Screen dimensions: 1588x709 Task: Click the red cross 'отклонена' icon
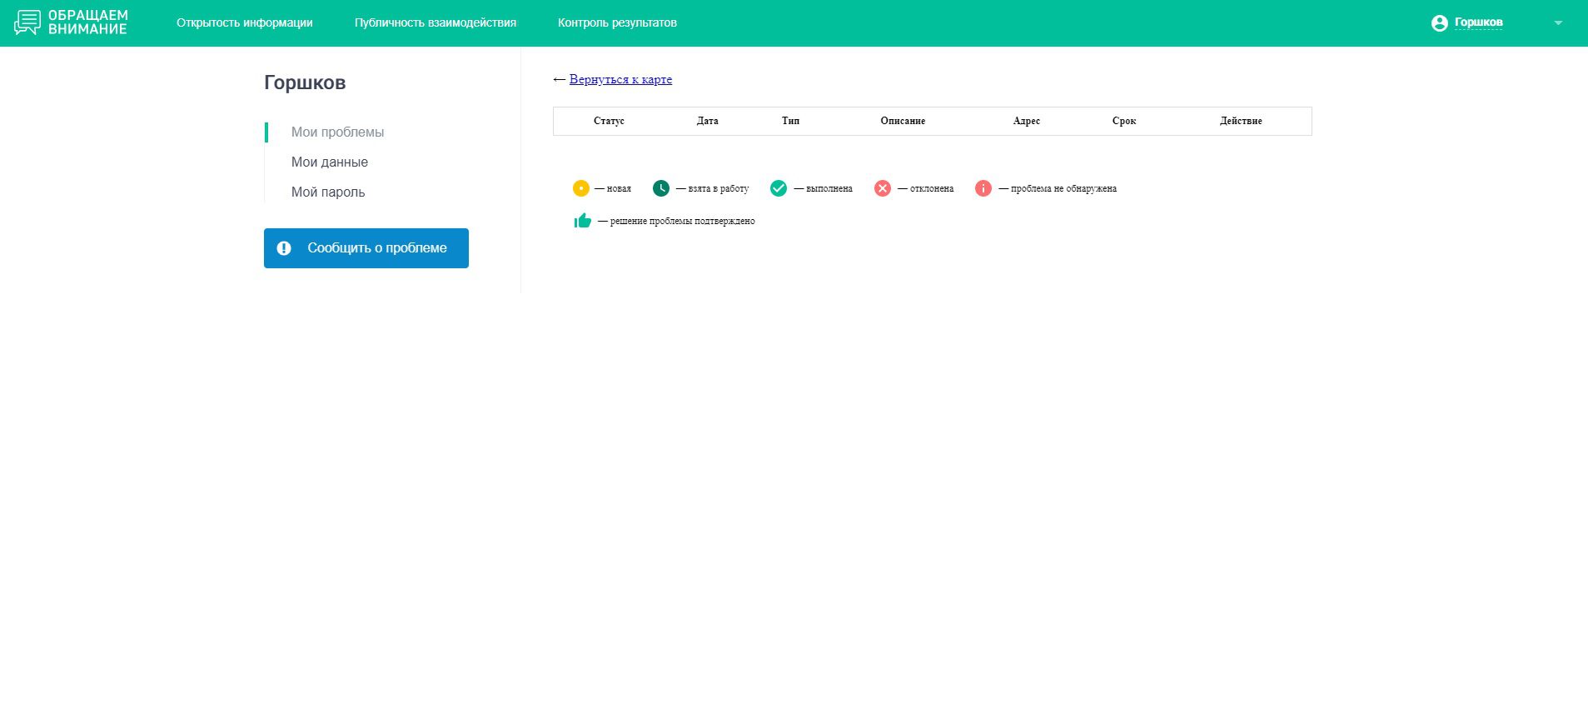coord(882,188)
